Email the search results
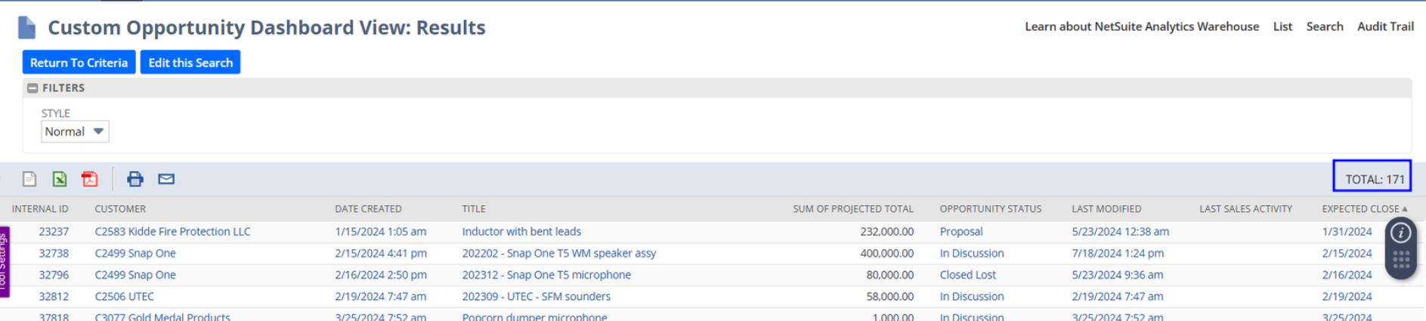Viewport: 1426px width, 321px height. (166, 179)
